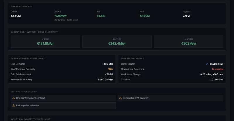Select the Grid Reinforcement €220M value
The image size is (234, 121).
[109, 74]
